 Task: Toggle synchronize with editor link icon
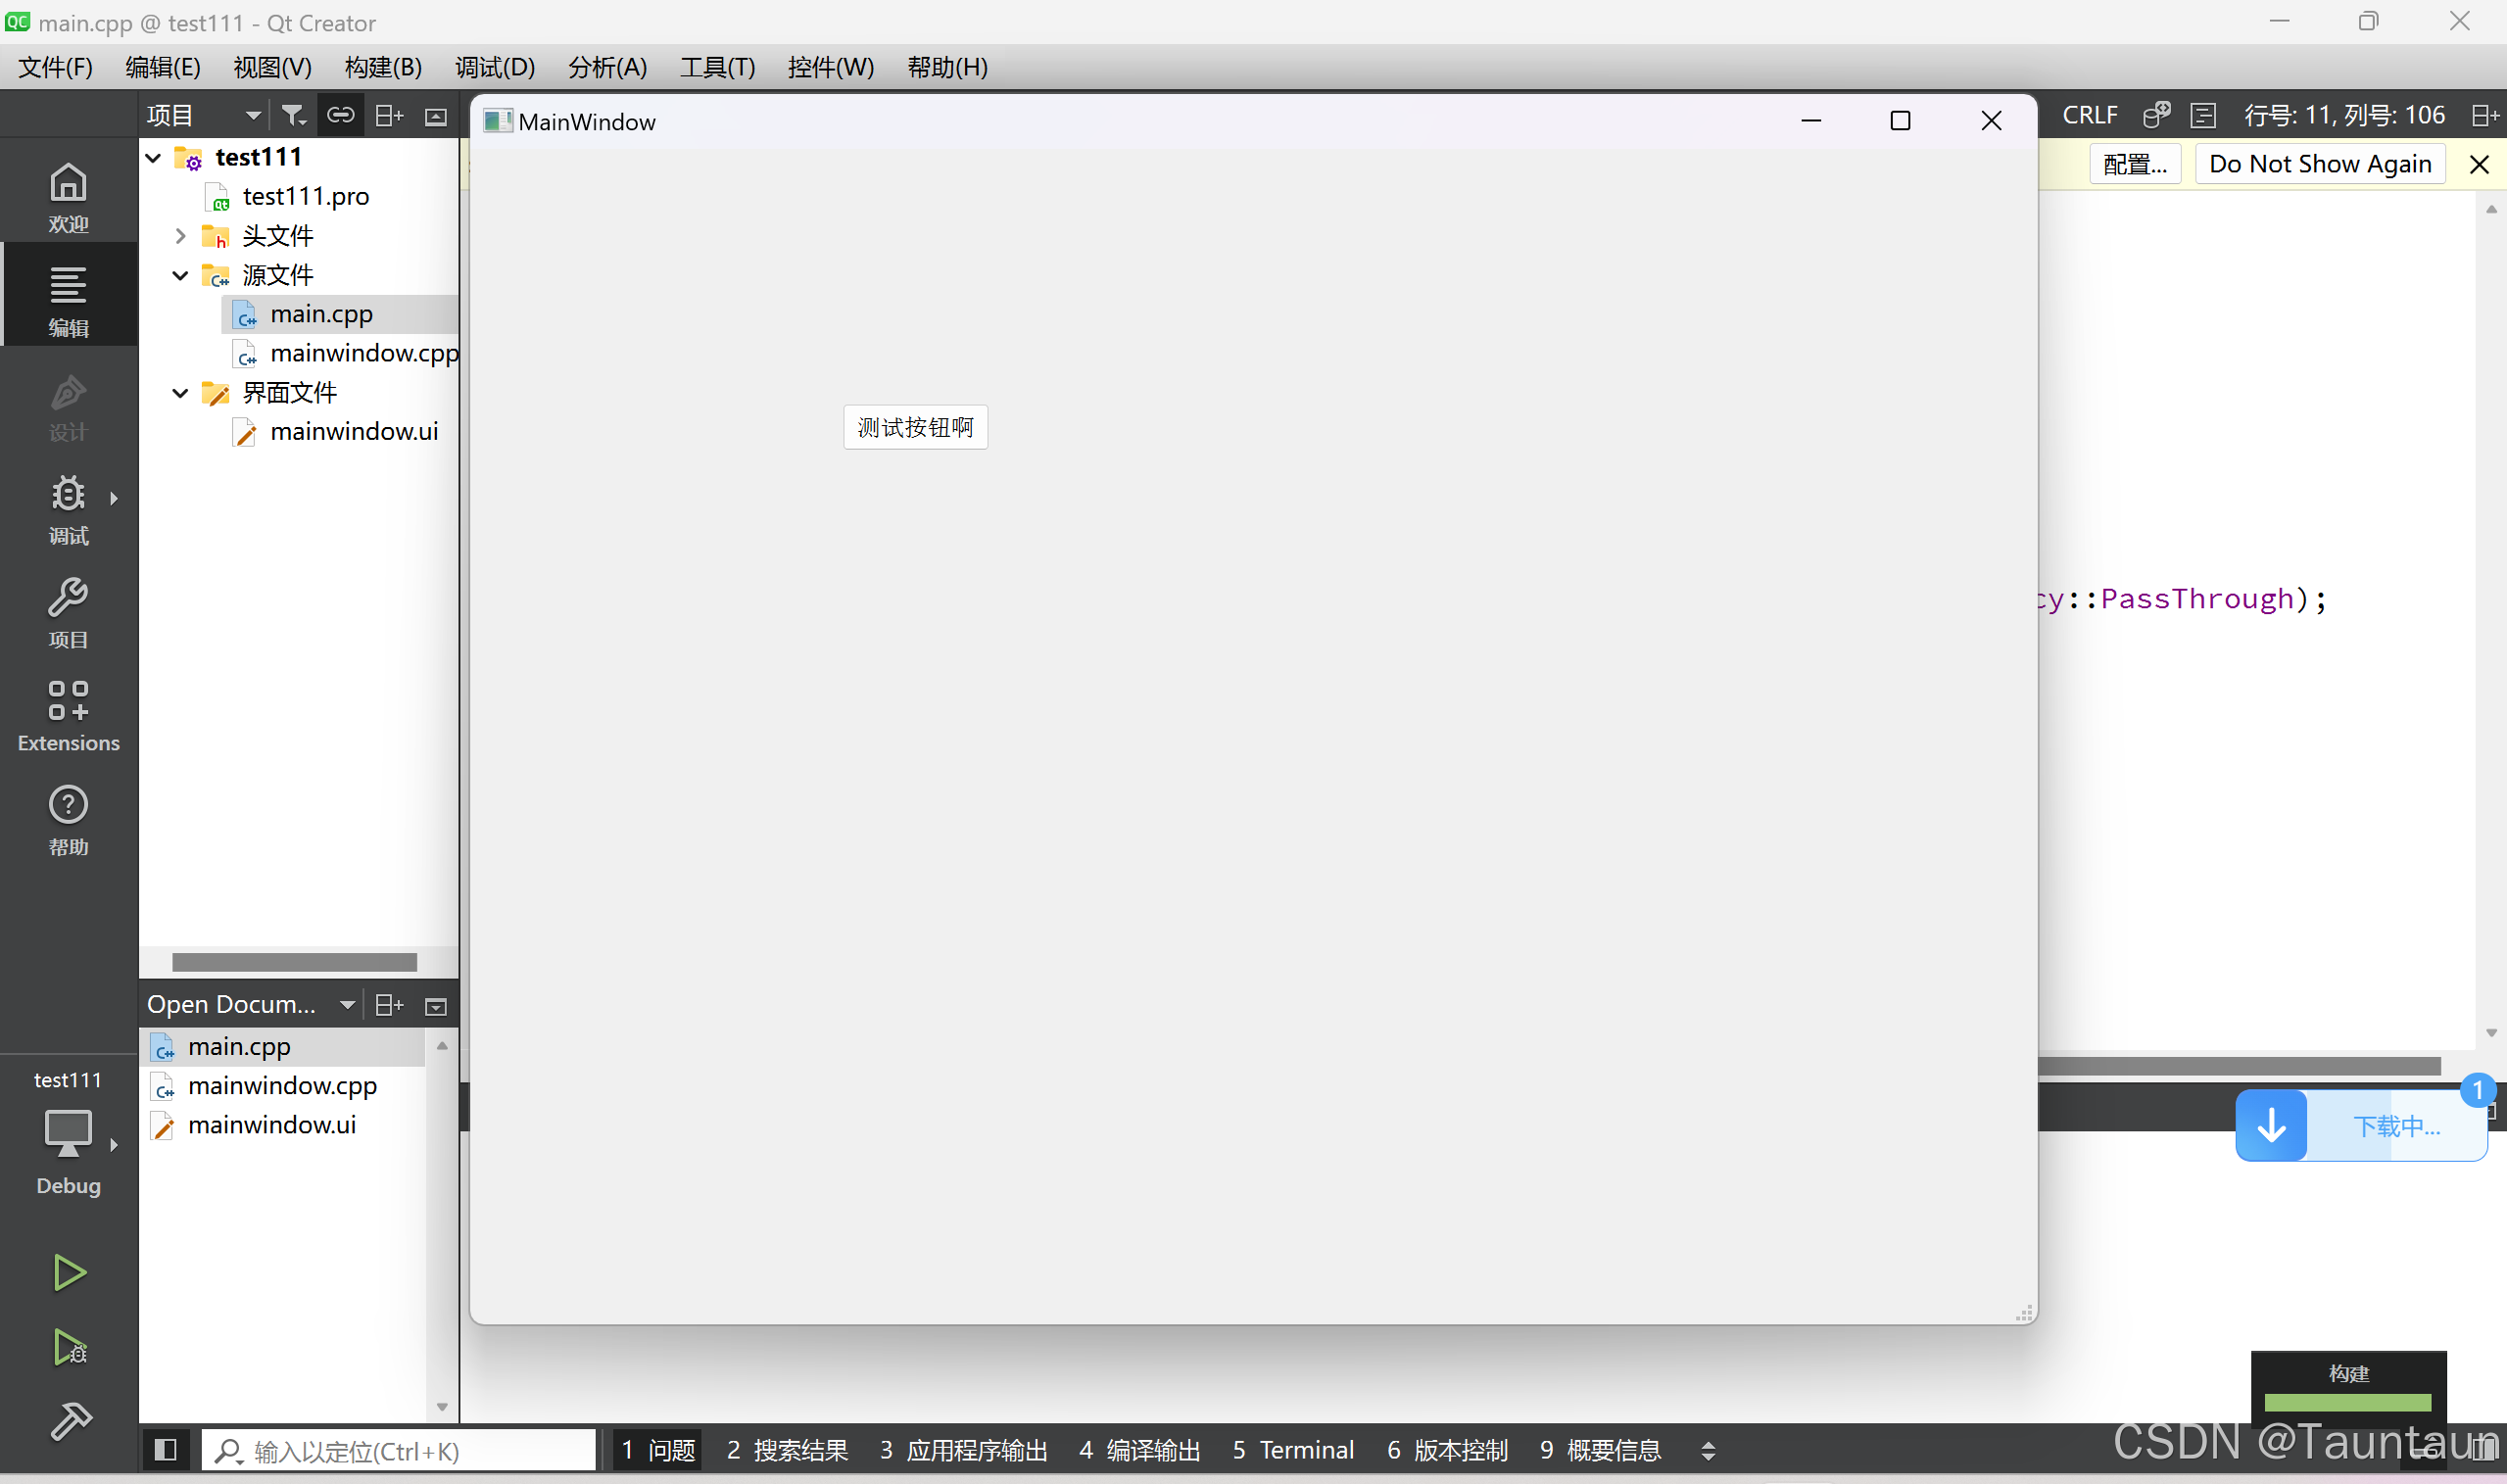pyautogui.click(x=340, y=115)
